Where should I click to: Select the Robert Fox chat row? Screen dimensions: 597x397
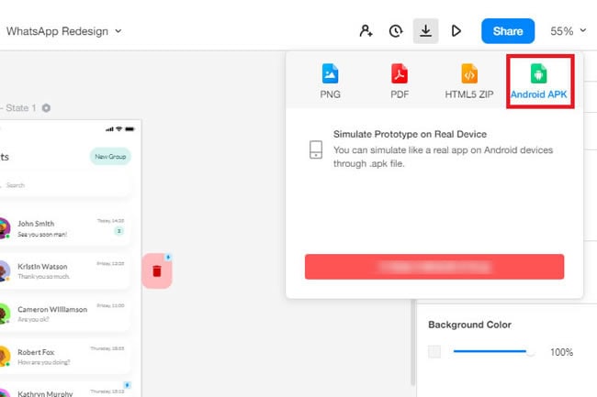point(65,357)
